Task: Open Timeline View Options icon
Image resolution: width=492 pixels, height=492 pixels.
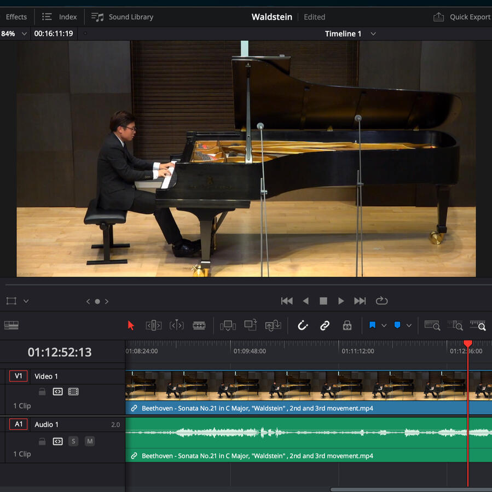Action: 11,325
